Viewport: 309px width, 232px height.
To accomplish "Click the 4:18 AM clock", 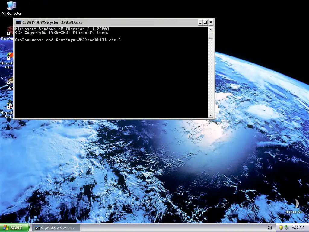I will 298,228.
